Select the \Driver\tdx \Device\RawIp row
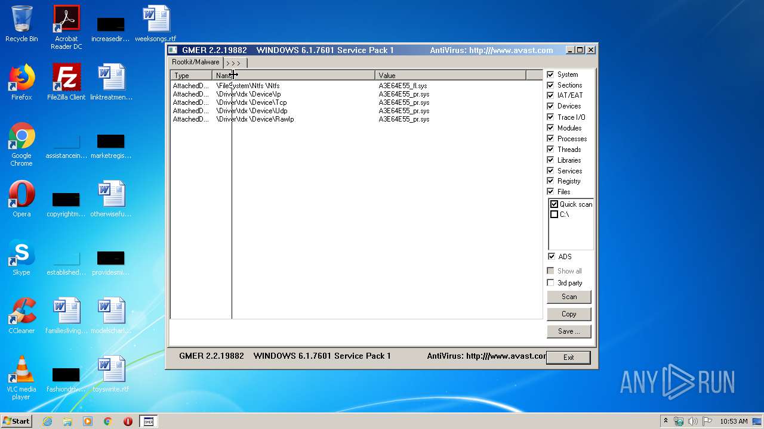 pyautogui.click(x=356, y=119)
